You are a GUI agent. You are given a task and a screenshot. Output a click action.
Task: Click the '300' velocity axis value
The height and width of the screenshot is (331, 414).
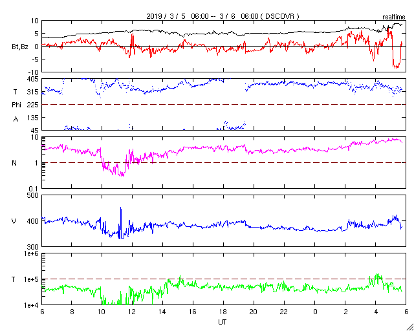click(34, 247)
